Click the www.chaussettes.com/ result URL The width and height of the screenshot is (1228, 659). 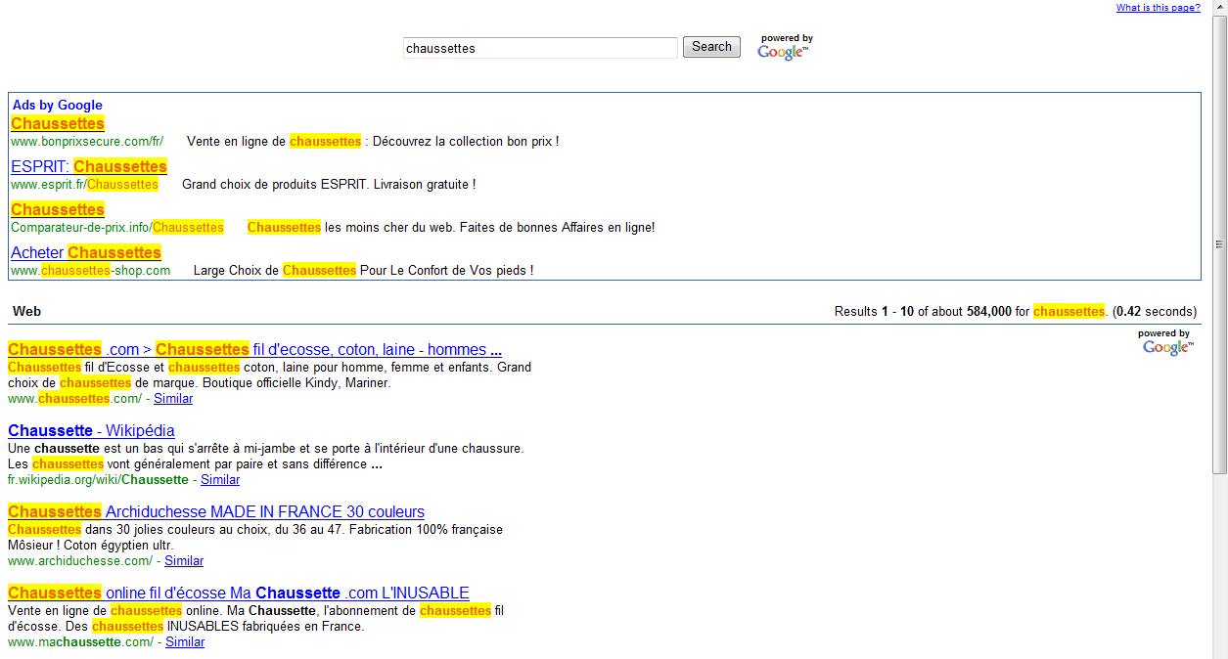pyautogui.click(x=74, y=399)
